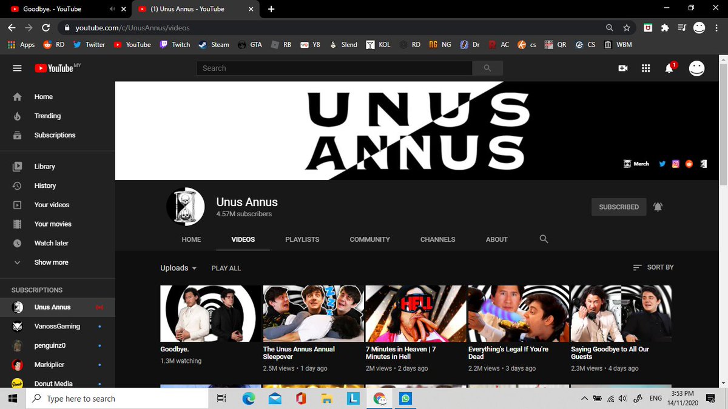Switch to the HOME channel tab
Viewport: 728px width, 409px height.
(x=191, y=239)
